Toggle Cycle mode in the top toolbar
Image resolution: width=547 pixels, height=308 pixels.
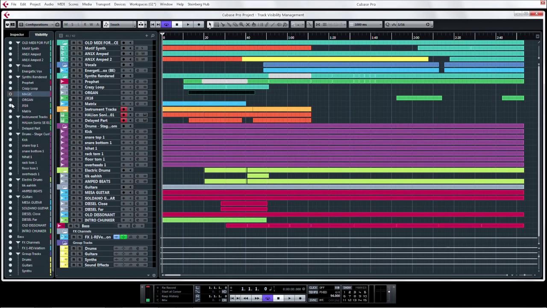click(x=166, y=24)
